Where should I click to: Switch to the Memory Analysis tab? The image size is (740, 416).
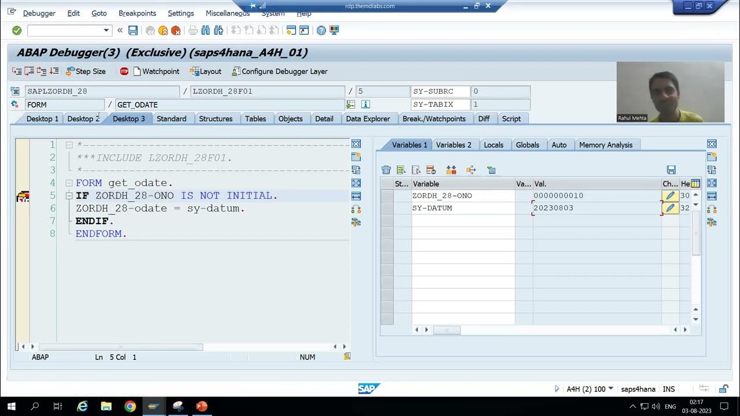(x=606, y=145)
